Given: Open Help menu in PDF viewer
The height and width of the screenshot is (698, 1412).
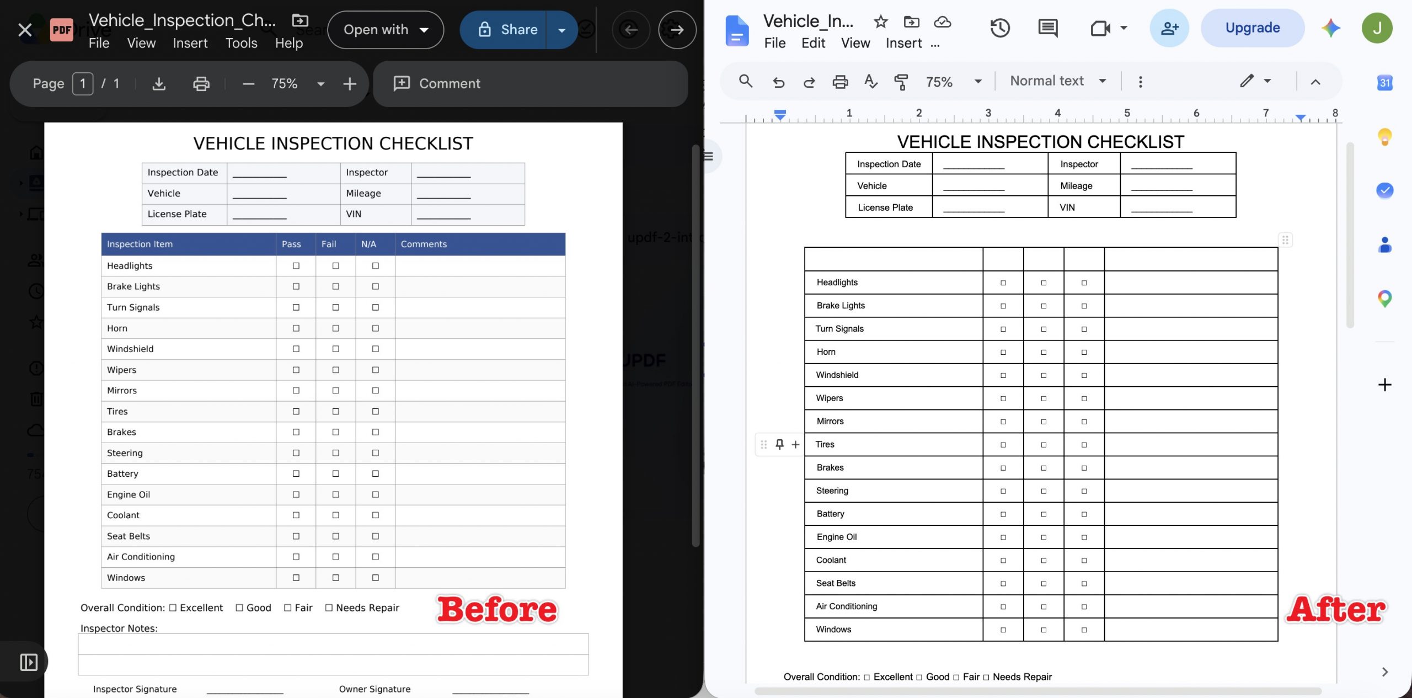Looking at the screenshot, I should point(289,43).
